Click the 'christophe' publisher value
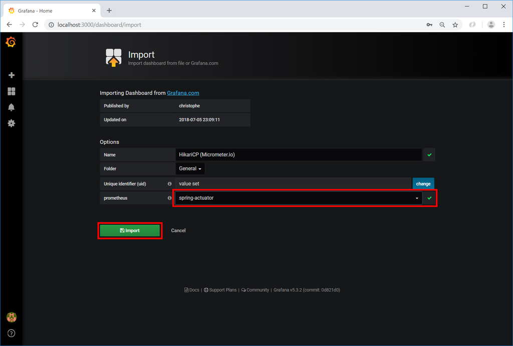This screenshot has width=513, height=346. point(189,106)
